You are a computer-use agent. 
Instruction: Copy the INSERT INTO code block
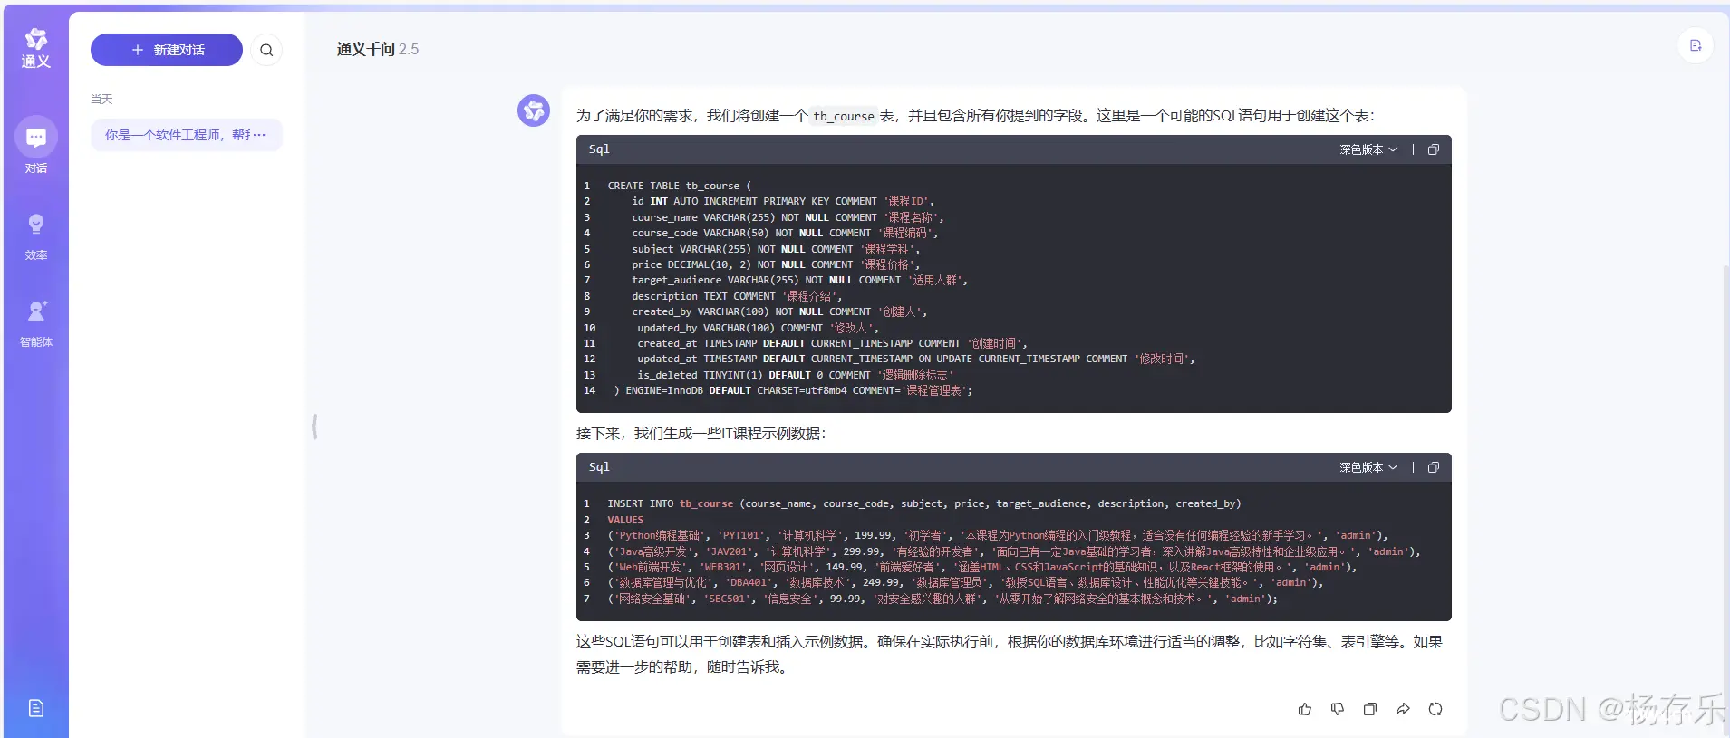point(1434,467)
